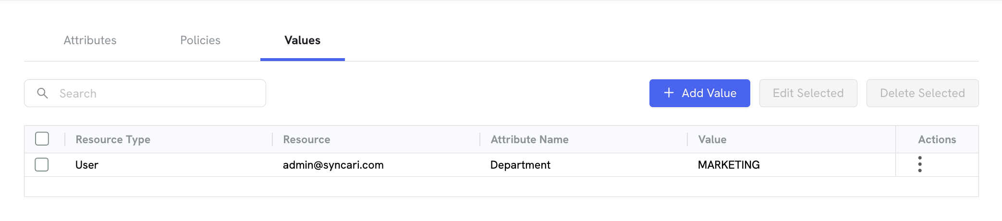The height and width of the screenshot is (221, 1002).
Task: Open the Policies tab
Action: (x=200, y=40)
